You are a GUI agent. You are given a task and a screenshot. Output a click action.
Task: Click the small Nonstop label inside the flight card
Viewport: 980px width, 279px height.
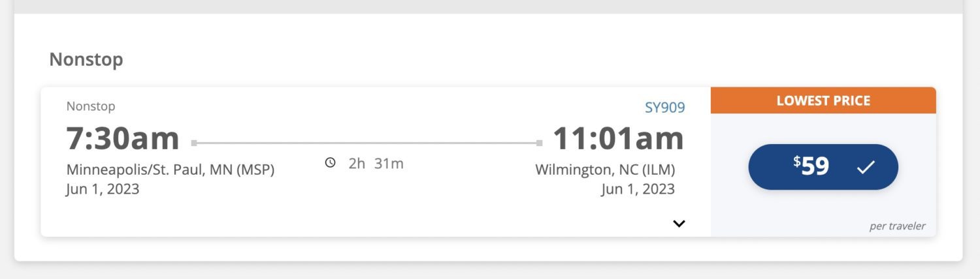[x=91, y=106]
